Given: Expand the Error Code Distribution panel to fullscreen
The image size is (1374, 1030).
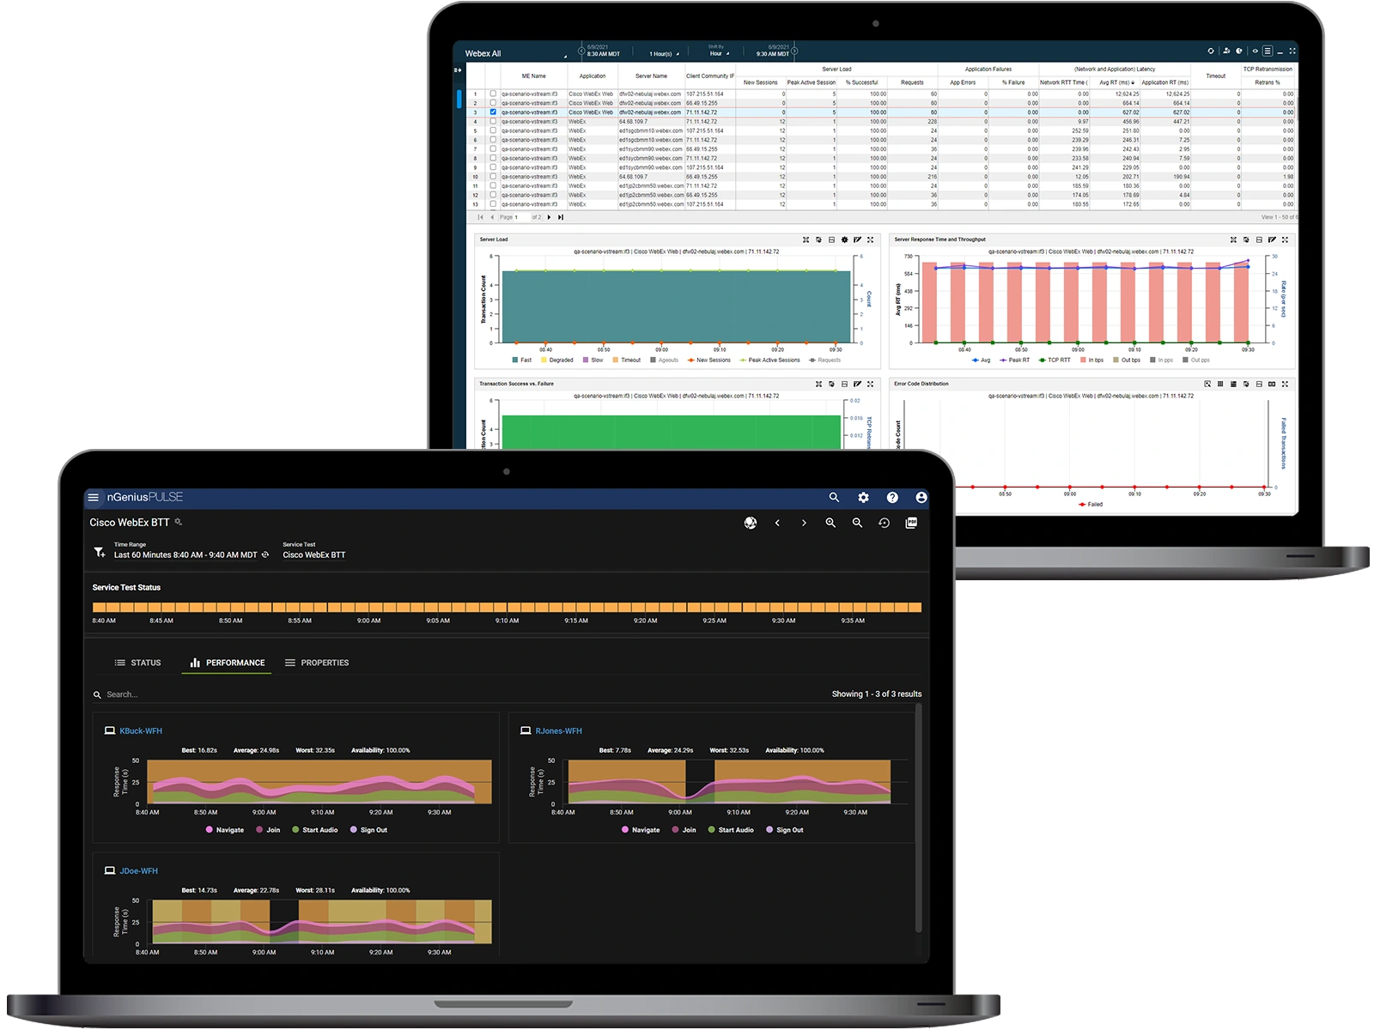Looking at the screenshot, I should pos(1285,385).
